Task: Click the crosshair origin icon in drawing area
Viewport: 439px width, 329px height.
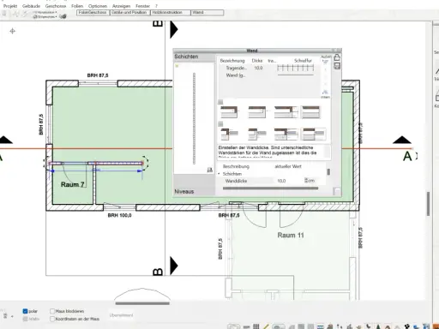Action: 12,31
